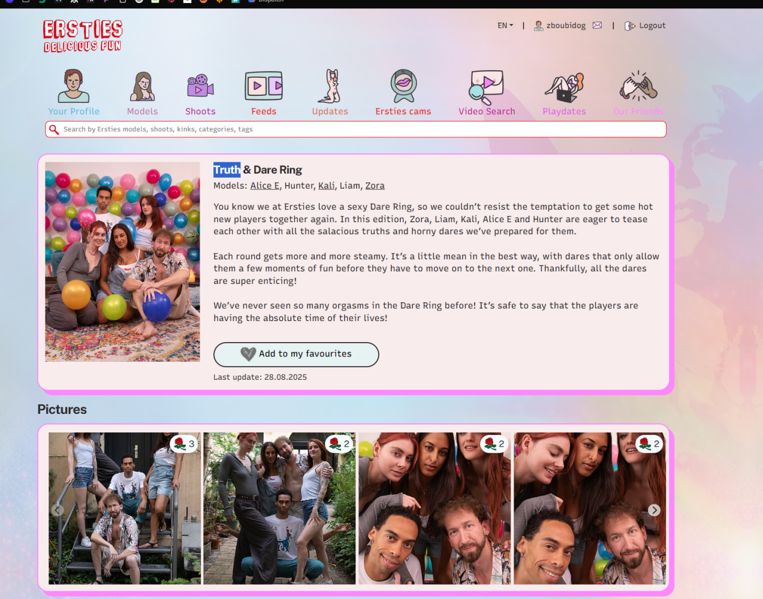
Task: Open the zboubidog account link
Action: pos(566,26)
